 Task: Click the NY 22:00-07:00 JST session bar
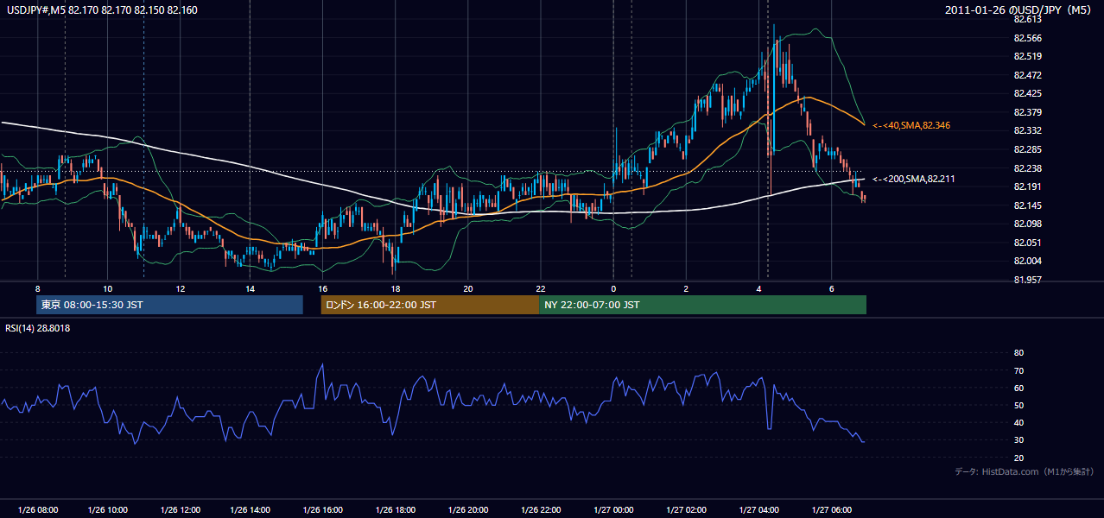702,305
